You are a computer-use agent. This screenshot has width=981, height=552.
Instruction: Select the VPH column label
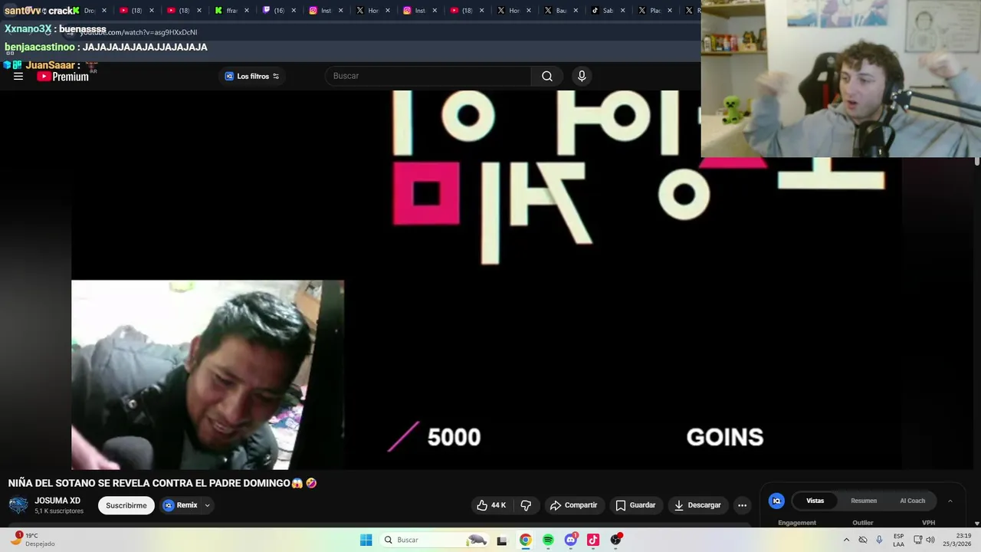pos(928,523)
